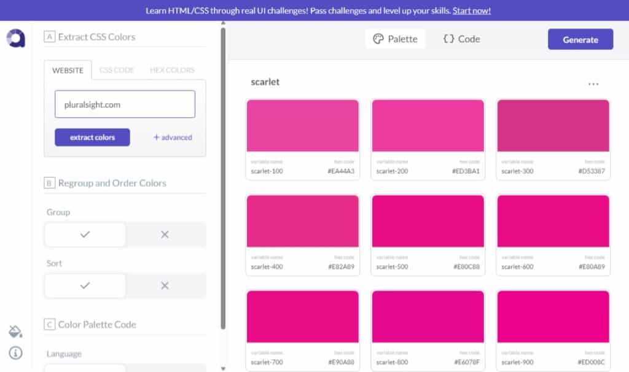Click the app logo in the sidebar
The width and height of the screenshot is (629, 372).
coord(16,39)
